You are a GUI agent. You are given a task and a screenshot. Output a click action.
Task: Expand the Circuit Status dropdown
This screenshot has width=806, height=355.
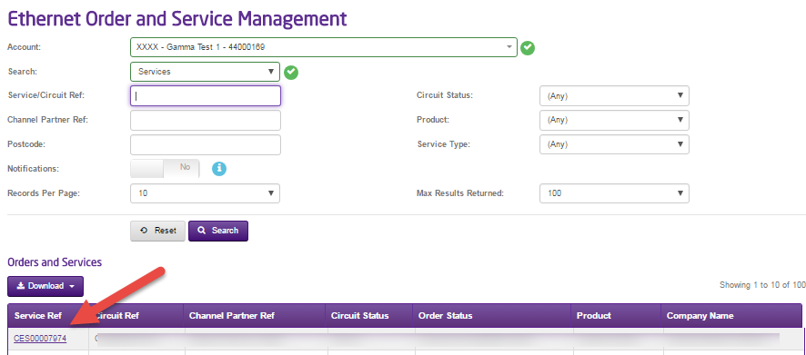(x=614, y=96)
